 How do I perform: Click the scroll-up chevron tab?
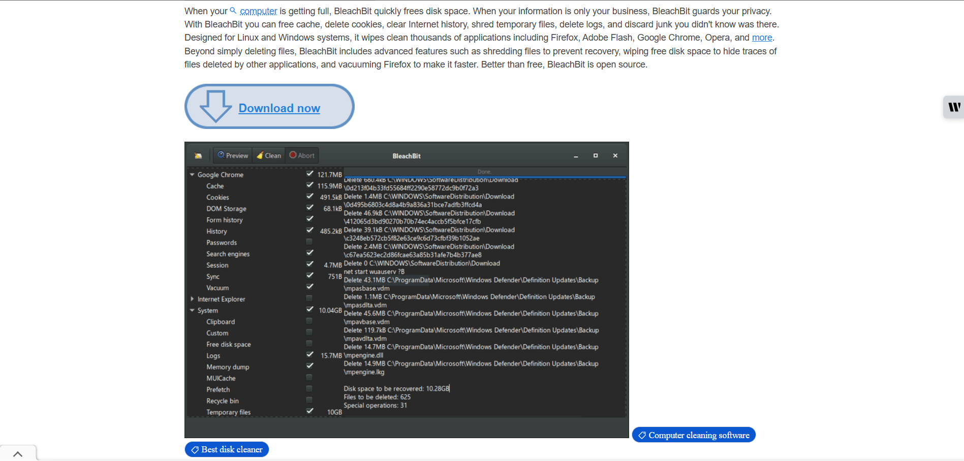point(18,454)
